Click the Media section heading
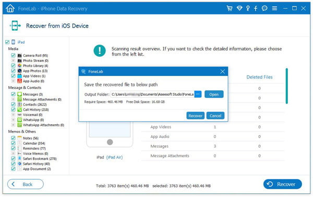 tap(13, 49)
